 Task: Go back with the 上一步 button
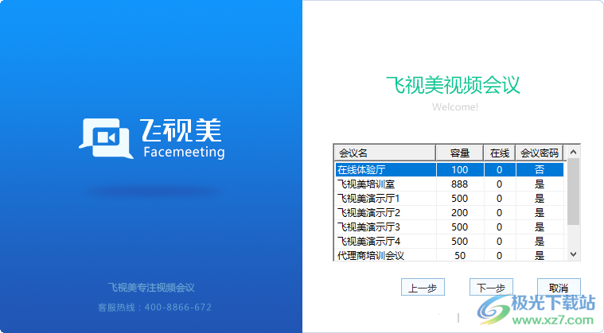[422, 288]
